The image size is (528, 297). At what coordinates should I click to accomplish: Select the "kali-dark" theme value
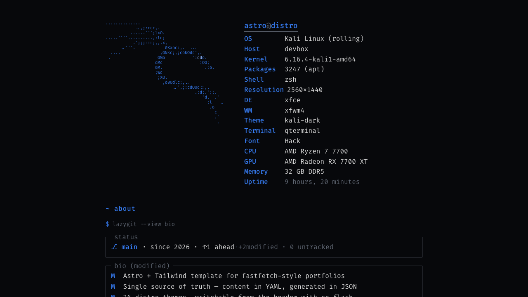click(x=302, y=120)
